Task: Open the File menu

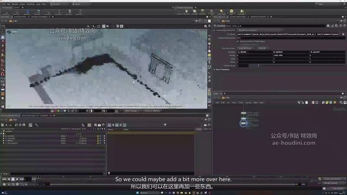Action: (x=4, y=4)
